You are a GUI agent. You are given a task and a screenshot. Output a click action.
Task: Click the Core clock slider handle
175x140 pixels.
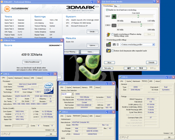pos(138,16)
